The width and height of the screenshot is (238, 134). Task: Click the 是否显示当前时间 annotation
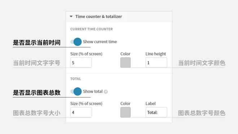37,42
